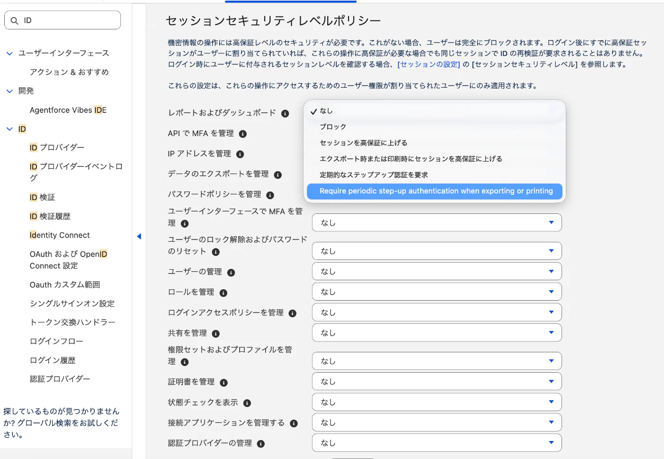664x459 pixels.
Task: Open the 接続アプリケーションを管理する dropdown
Action: (437, 422)
